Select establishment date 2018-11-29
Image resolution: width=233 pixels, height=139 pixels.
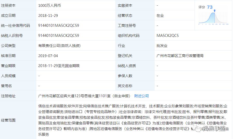pyautogui.click(x=48, y=15)
